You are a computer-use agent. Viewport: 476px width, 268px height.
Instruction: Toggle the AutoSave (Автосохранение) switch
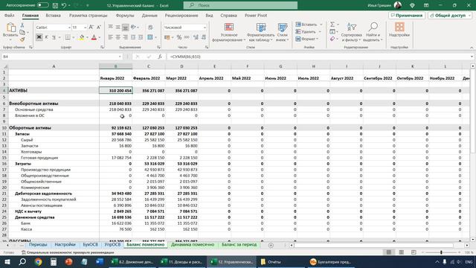pos(43,5)
